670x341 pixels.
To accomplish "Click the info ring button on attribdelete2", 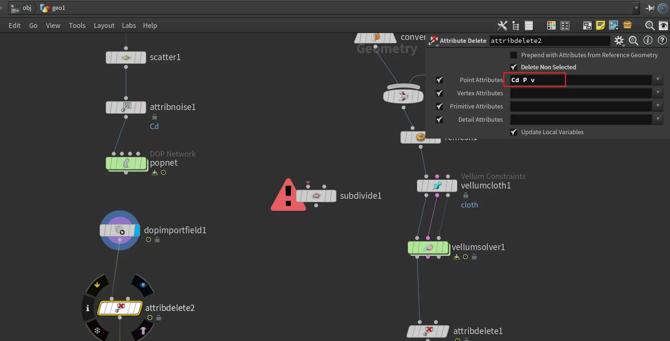I will (x=87, y=308).
